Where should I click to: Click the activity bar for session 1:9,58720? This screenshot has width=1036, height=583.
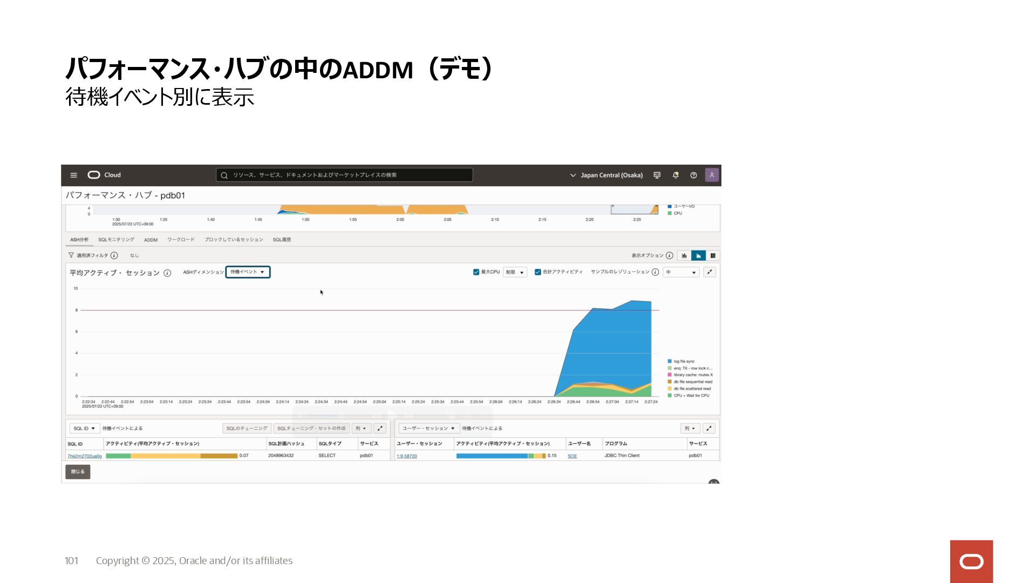click(501, 456)
